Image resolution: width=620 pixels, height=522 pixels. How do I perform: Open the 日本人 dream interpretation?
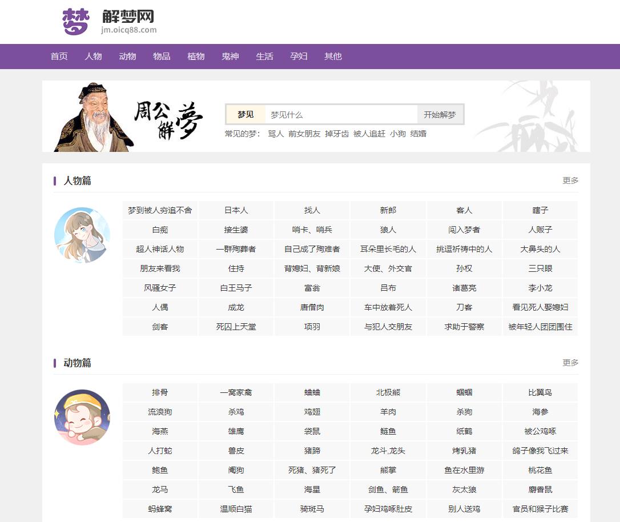tap(236, 210)
